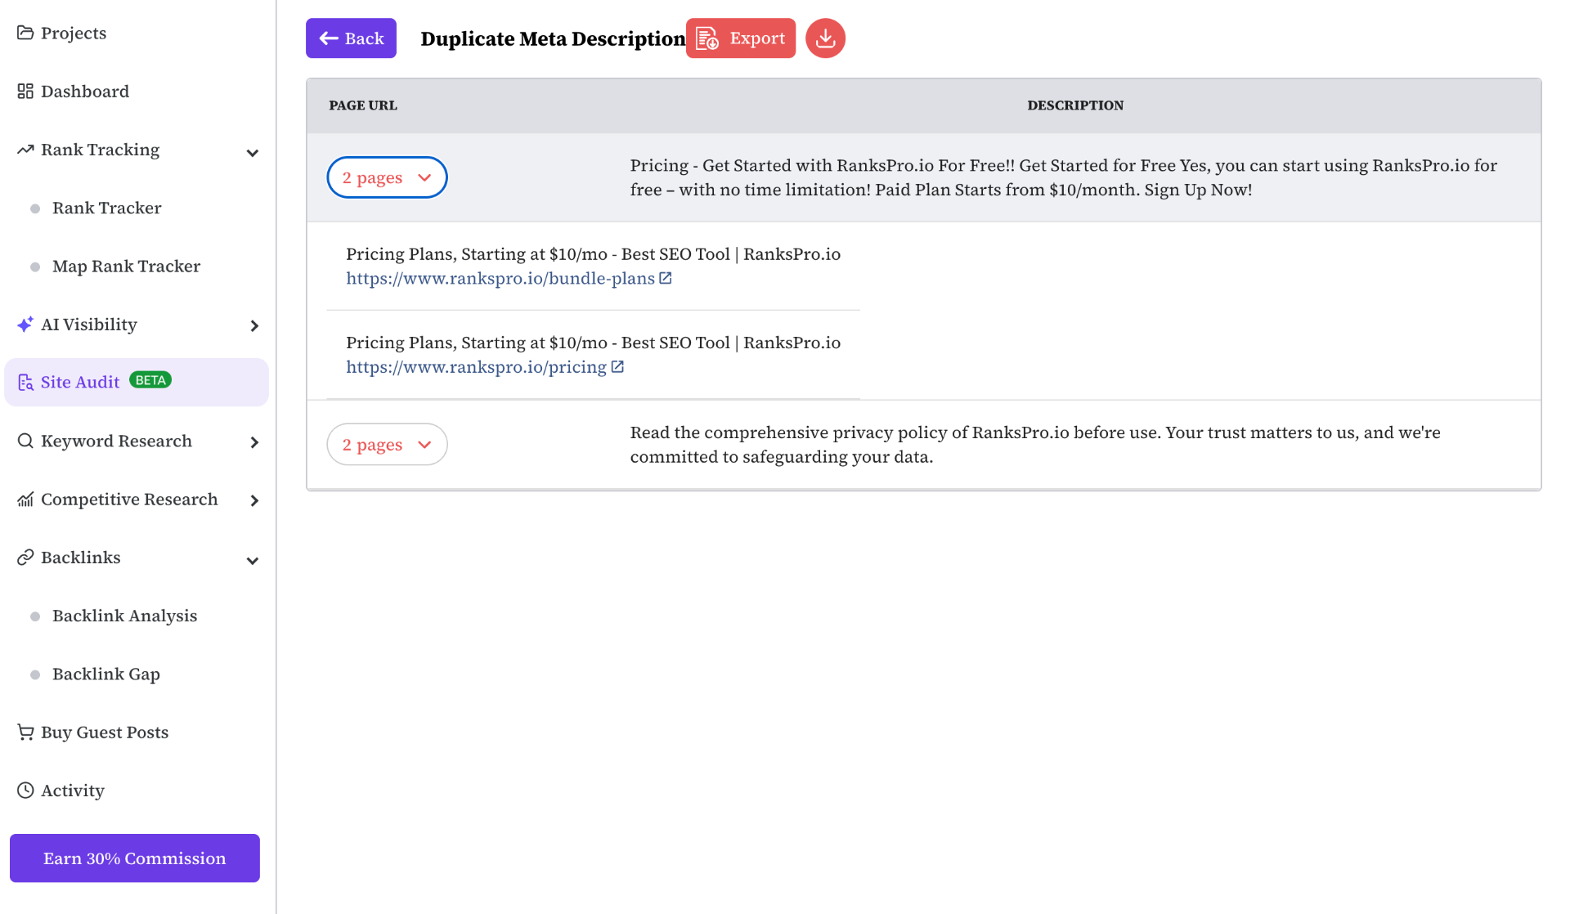The image size is (1570, 914).
Task: Click the privacy policy description text
Action: [1035, 445]
